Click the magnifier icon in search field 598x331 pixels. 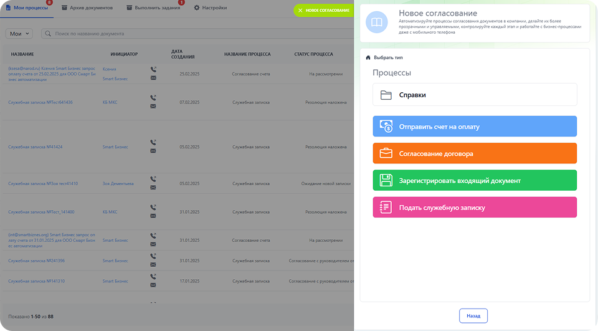point(48,34)
